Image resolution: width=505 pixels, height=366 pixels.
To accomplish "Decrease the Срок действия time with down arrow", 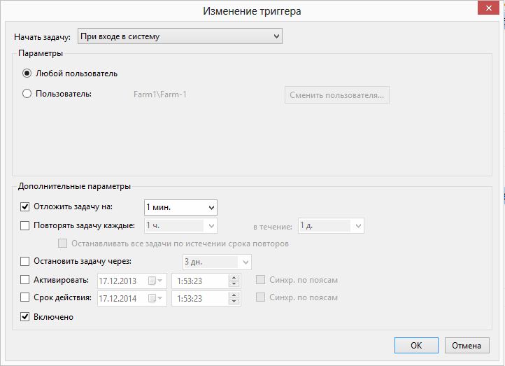I will pyautogui.click(x=234, y=301).
